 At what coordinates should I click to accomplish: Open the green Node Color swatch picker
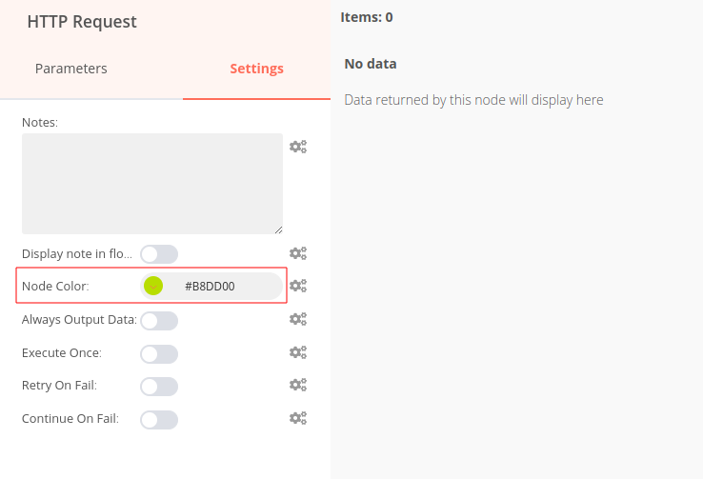153,286
